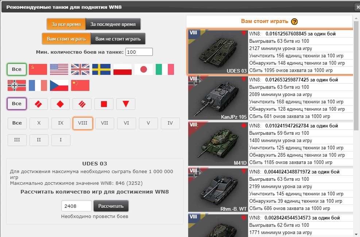Pick the triangle tank destroyer class icon
Viewport: 360px width, 237px height.
126,104
